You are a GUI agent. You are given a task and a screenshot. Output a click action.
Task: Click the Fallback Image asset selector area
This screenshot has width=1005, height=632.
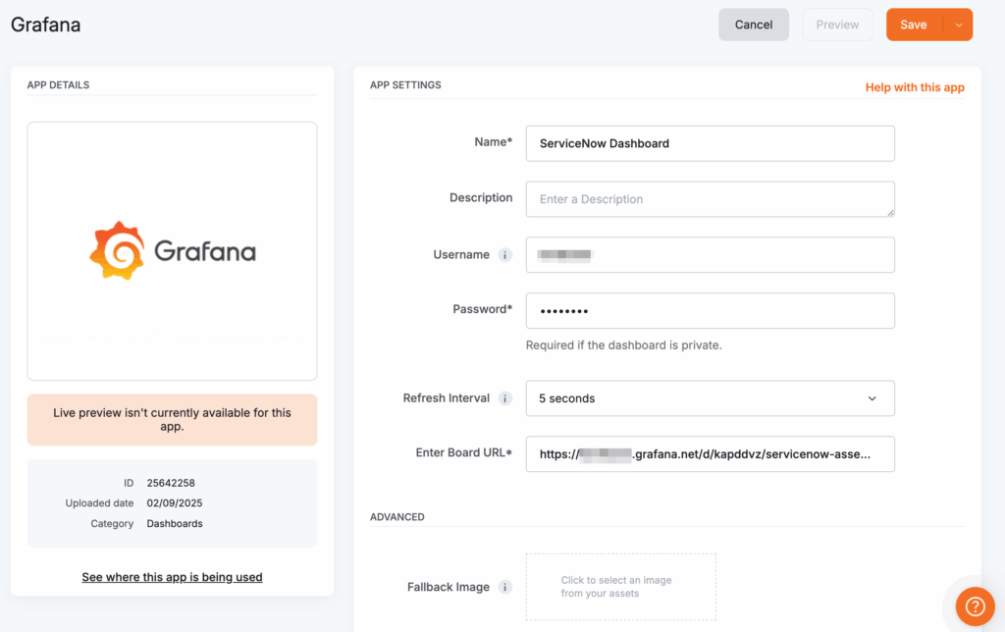(x=620, y=587)
